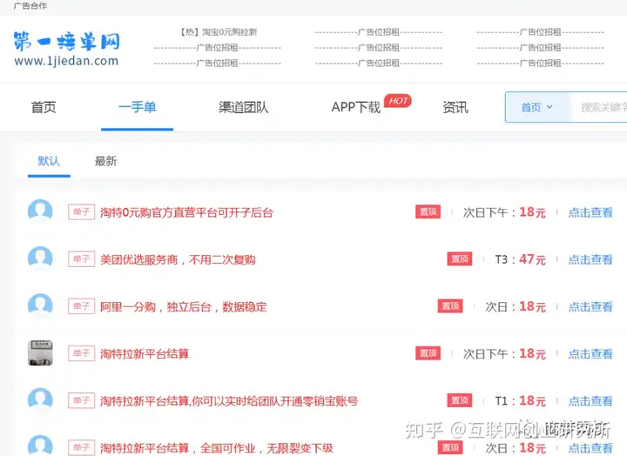Viewport: 627px width, 456px height.
Task: Click 单子 tag on 美团优选服务商 row
Action: point(81,259)
